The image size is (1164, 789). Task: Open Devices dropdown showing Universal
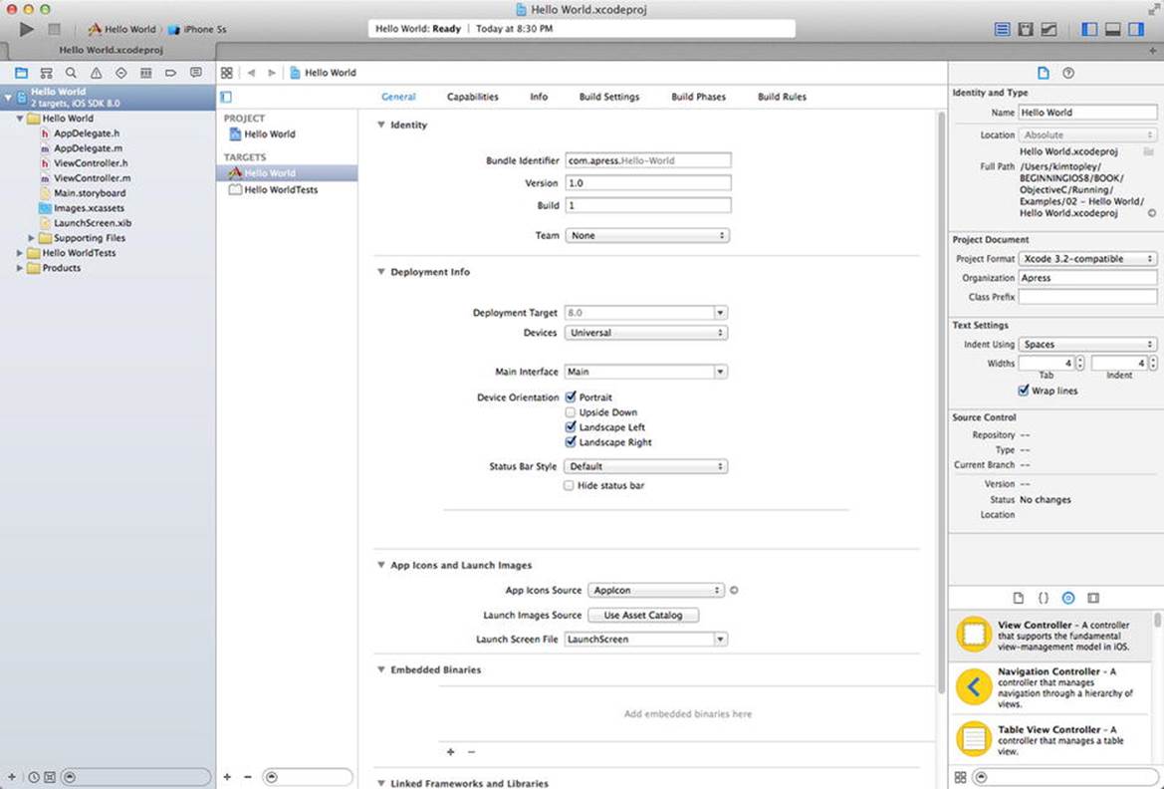(x=646, y=333)
